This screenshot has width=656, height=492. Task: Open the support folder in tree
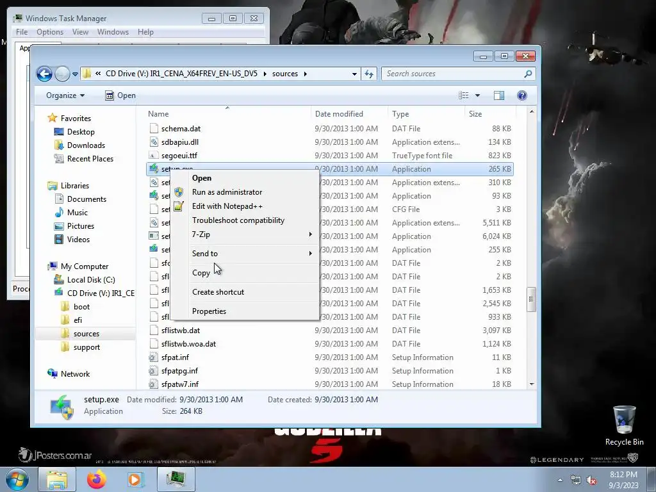click(86, 347)
